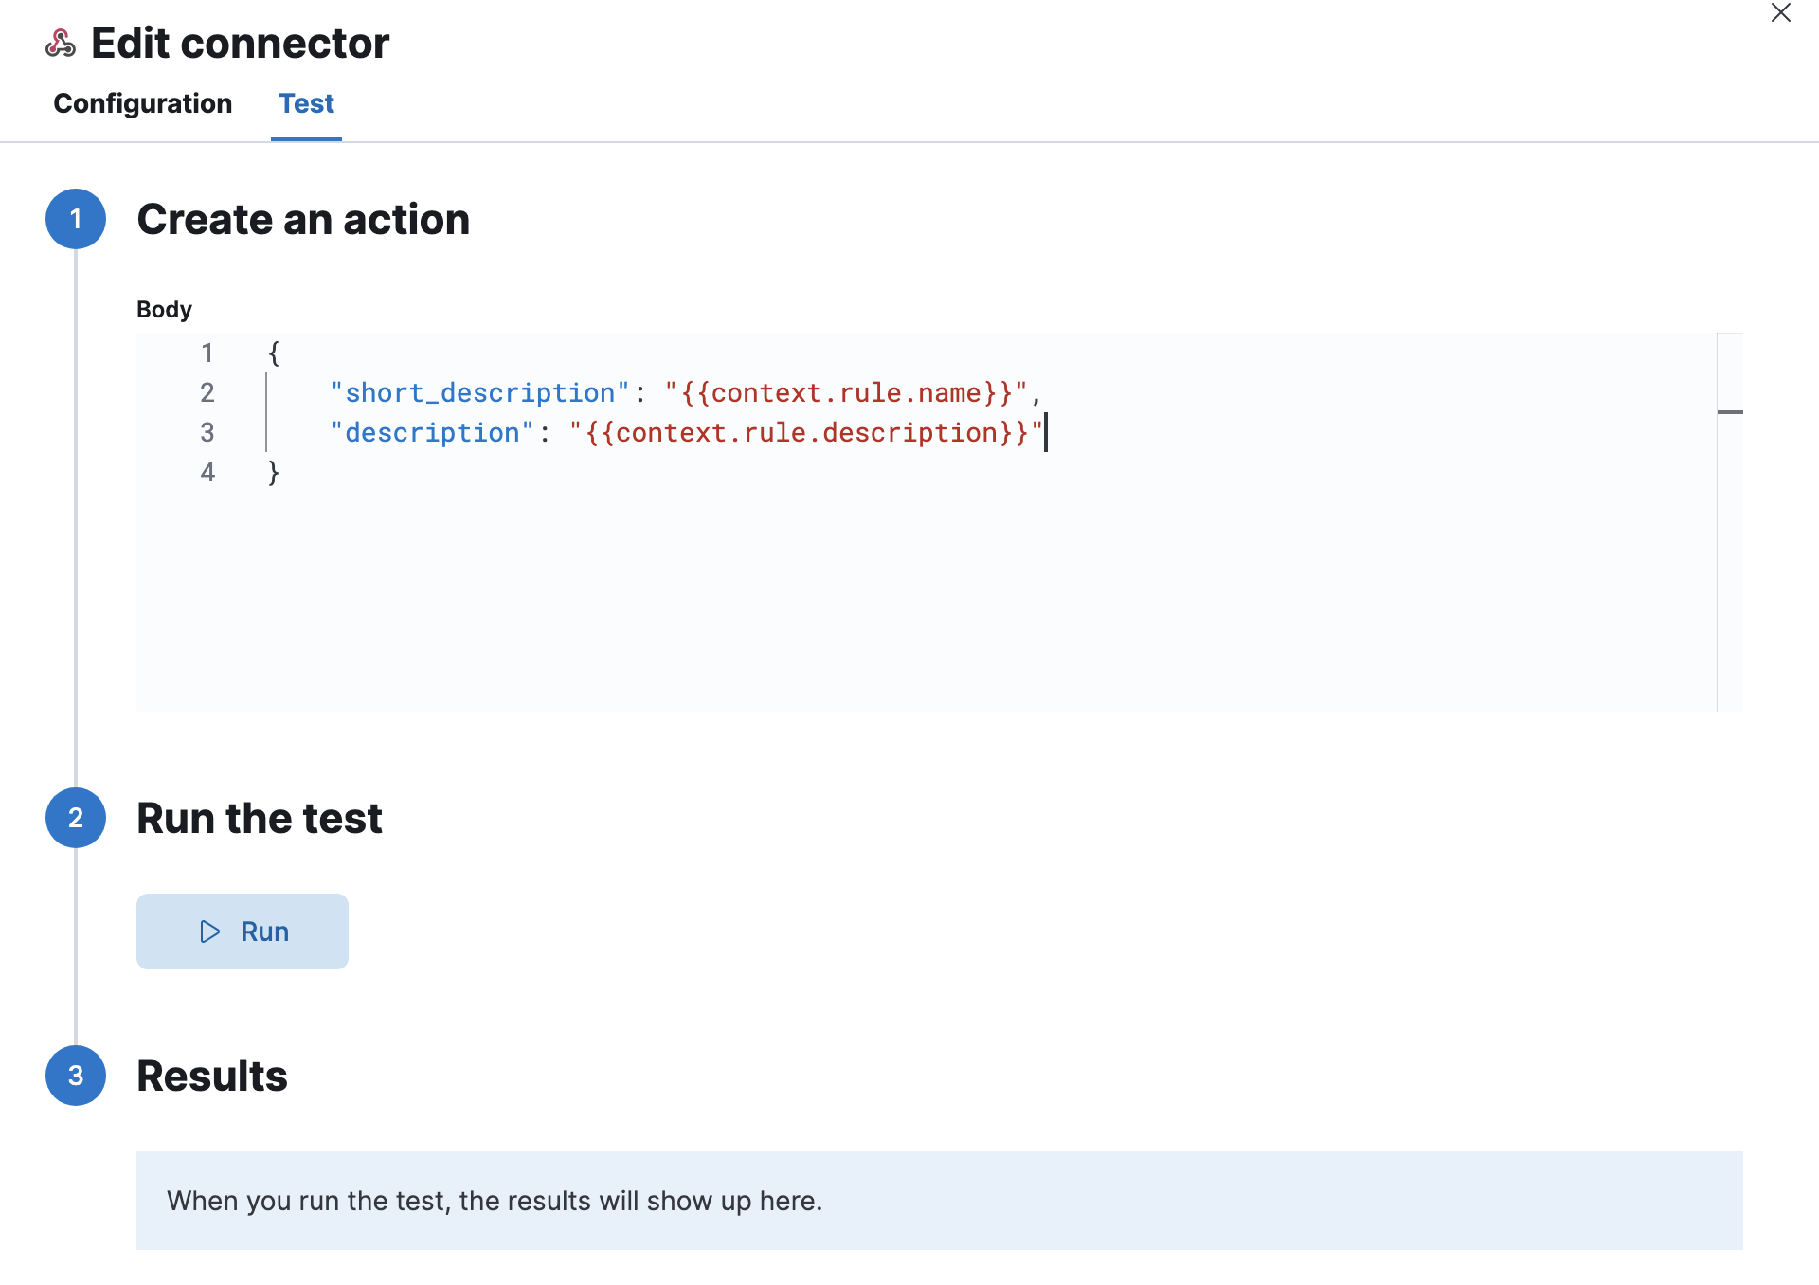Click the step 2 circle badge
1819x1285 pixels.
[75, 818]
